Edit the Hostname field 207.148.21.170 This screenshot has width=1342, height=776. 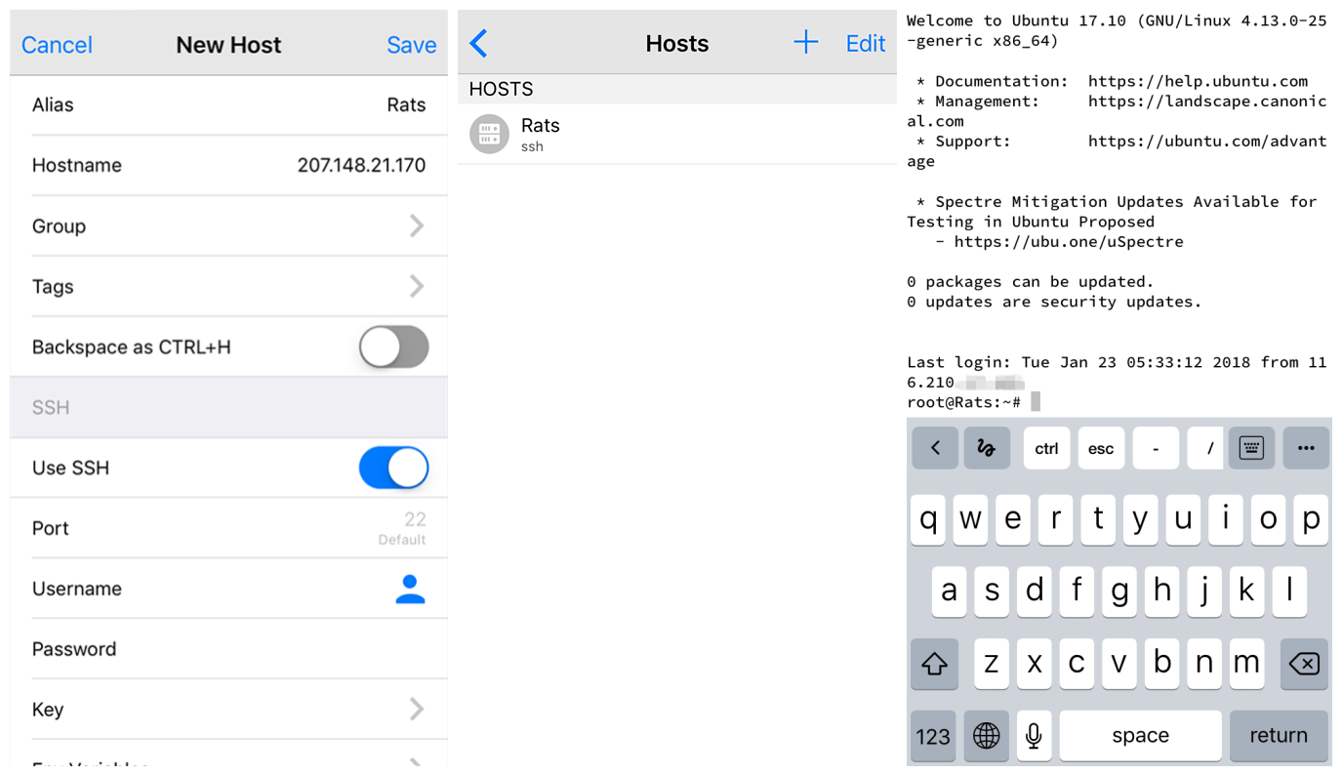(229, 165)
